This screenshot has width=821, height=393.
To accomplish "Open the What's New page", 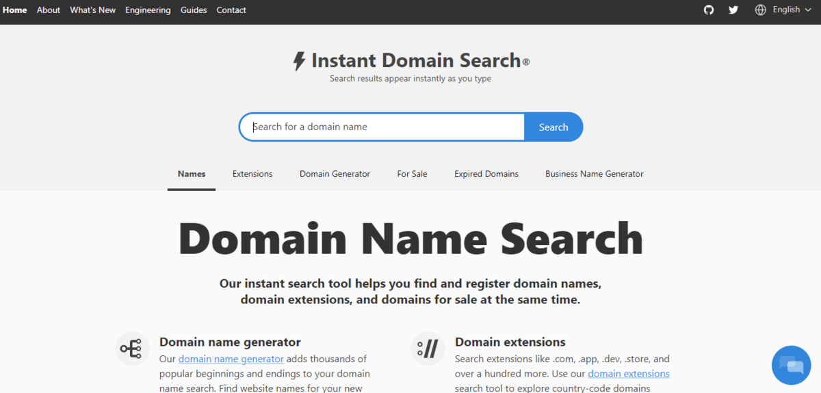I will pyautogui.click(x=92, y=10).
